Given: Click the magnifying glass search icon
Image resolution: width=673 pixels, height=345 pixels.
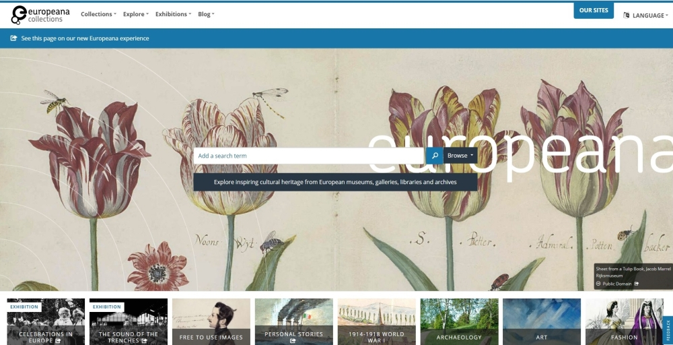Looking at the screenshot, I should [x=434, y=156].
